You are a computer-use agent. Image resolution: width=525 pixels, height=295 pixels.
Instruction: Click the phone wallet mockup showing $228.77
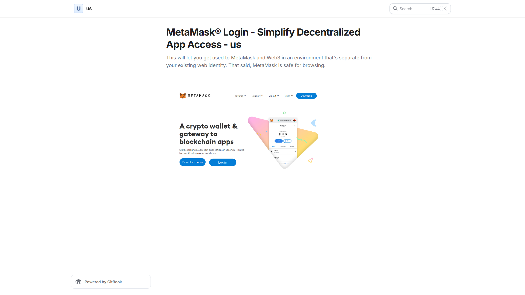click(x=283, y=143)
